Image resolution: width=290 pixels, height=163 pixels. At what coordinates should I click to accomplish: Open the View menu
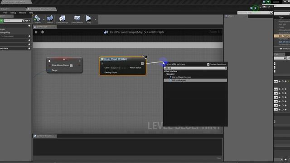(x=5, y=13)
